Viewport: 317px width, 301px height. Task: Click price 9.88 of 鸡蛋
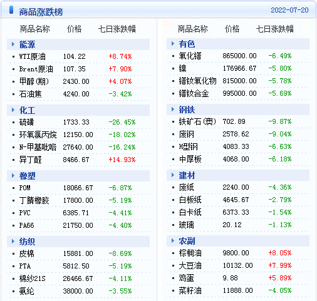(230, 278)
